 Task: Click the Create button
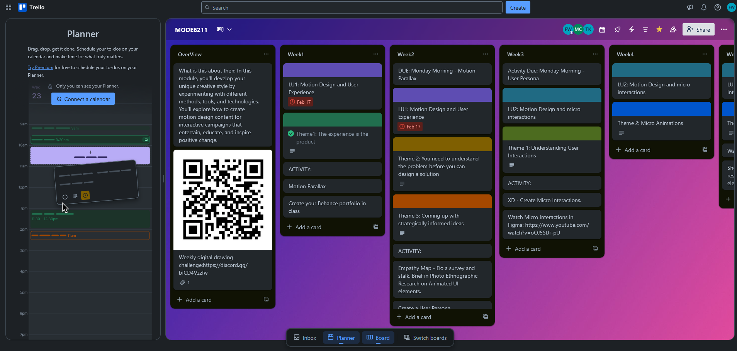(518, 8)
